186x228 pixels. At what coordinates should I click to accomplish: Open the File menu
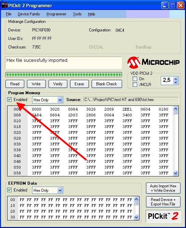coord(9,14)
